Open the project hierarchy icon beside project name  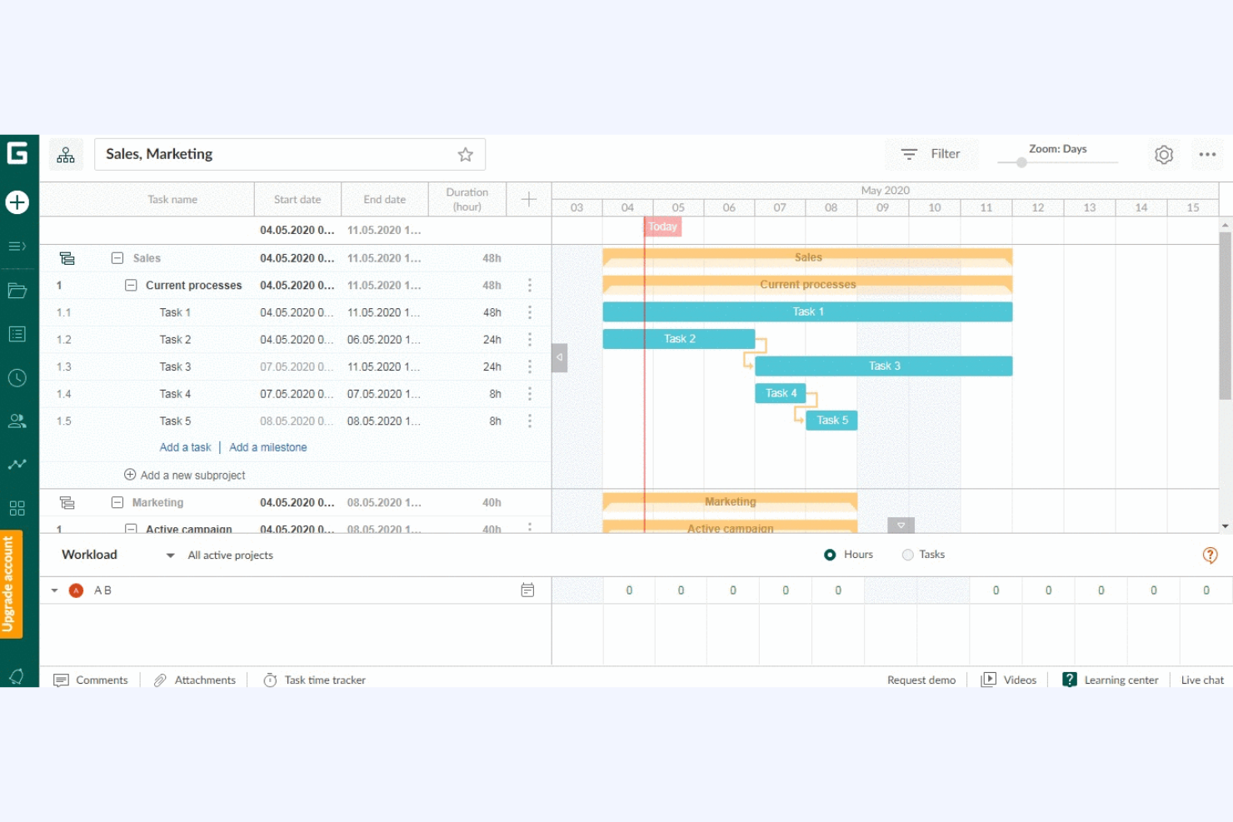click(x=66, y=154)
